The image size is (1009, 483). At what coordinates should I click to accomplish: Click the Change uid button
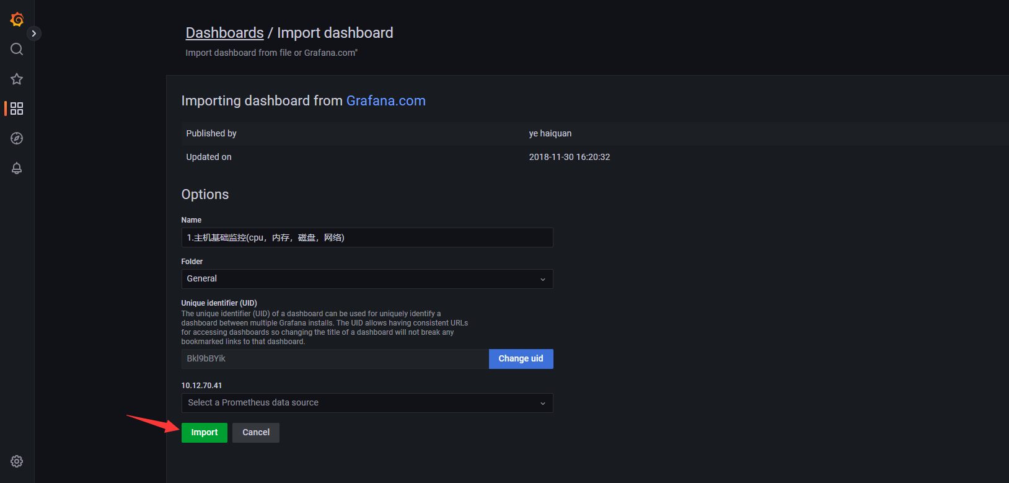pos(521,359)
